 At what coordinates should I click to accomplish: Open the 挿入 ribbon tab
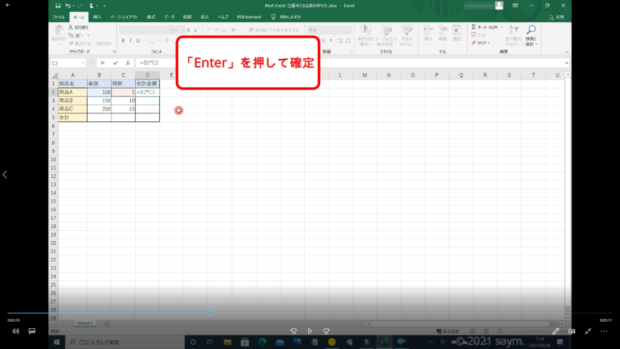point(97,17)
